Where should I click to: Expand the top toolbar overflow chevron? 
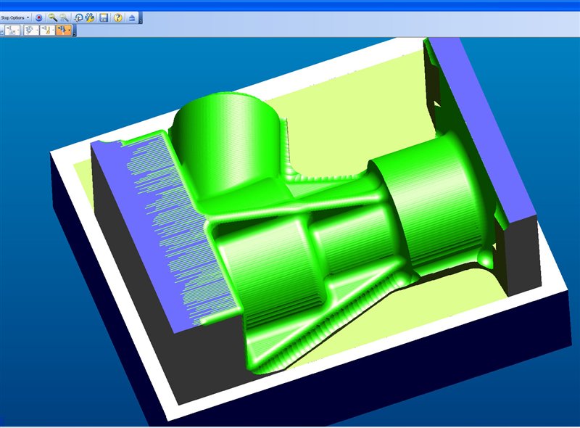140,20
